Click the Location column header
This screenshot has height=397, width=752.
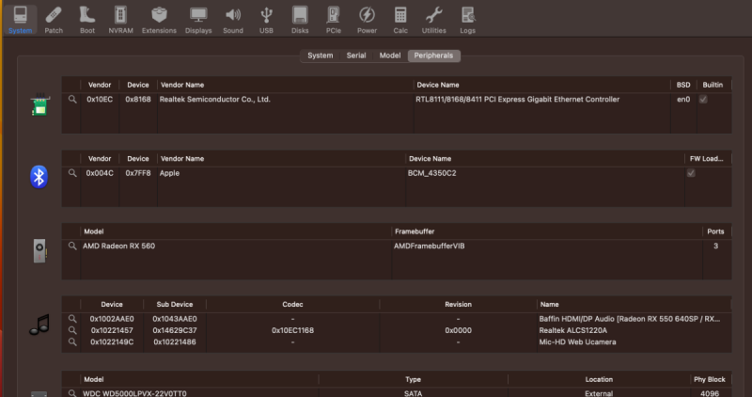(x=599, y=379)
